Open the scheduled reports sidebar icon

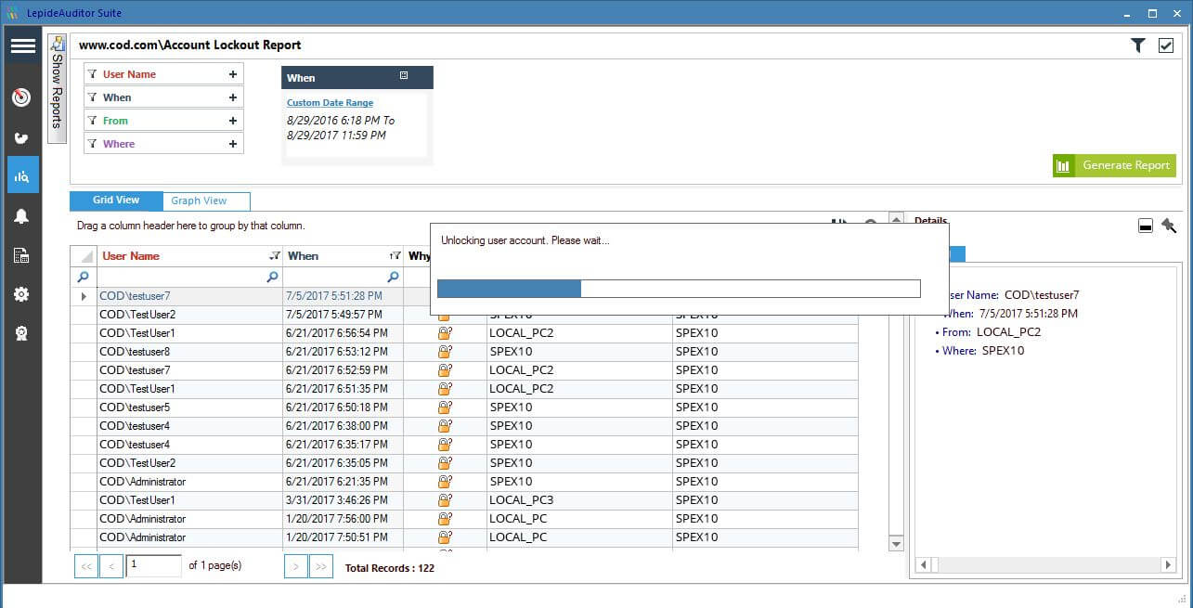click(x=21, y=256)
